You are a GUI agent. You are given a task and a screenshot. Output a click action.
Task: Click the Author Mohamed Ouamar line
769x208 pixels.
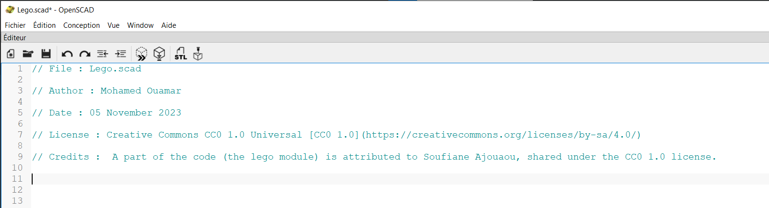coord(107,91)
